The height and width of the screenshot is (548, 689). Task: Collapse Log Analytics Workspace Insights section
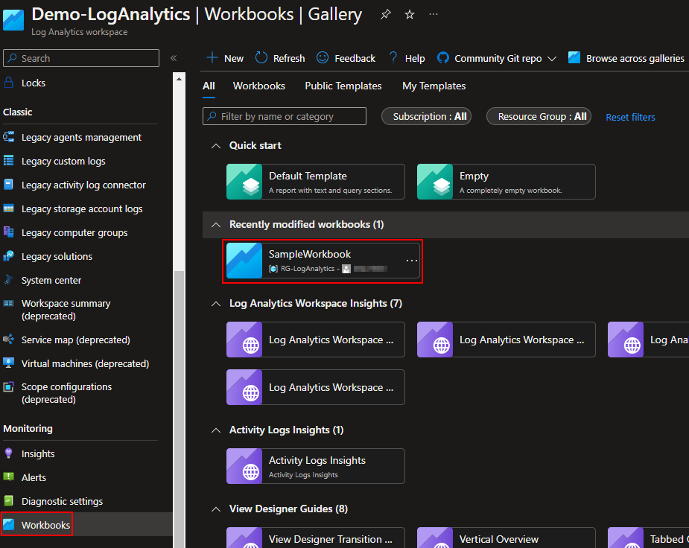(x=216, y=303)
